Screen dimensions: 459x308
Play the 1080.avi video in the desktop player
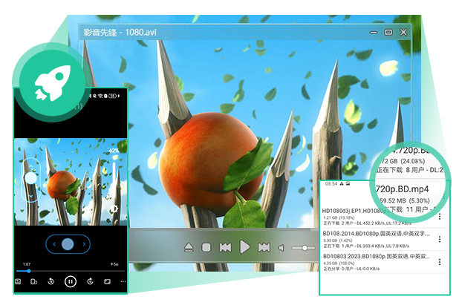tap(244, 247)
